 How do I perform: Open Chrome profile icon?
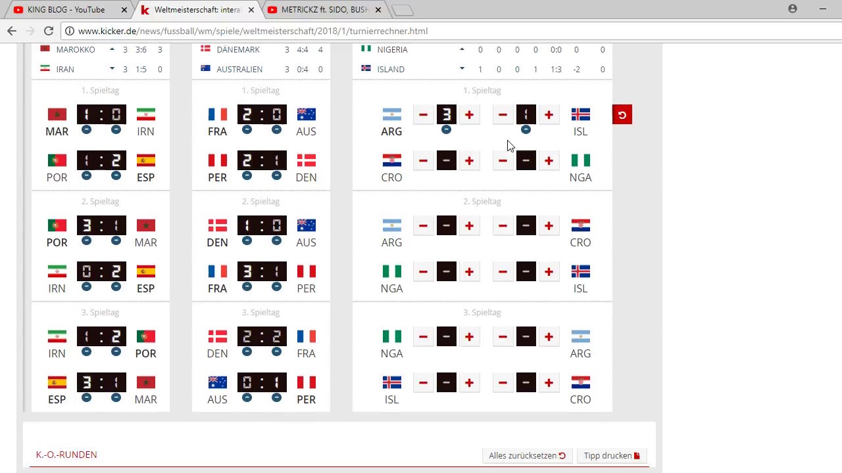pos(793,9)
